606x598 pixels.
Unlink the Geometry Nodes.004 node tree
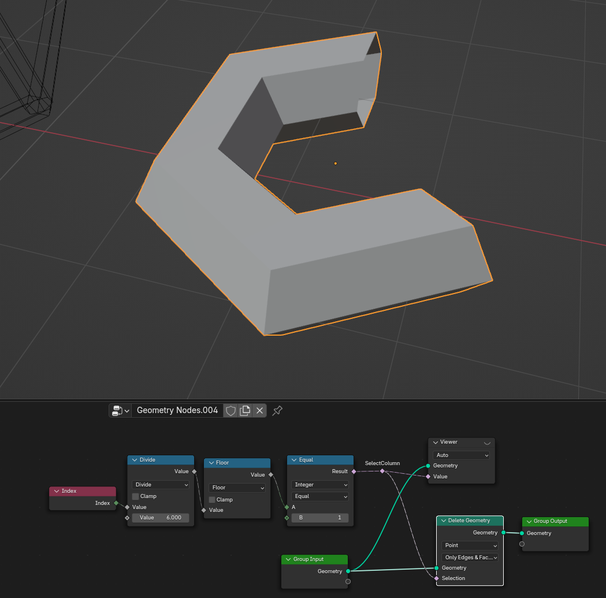pos(260,411)
